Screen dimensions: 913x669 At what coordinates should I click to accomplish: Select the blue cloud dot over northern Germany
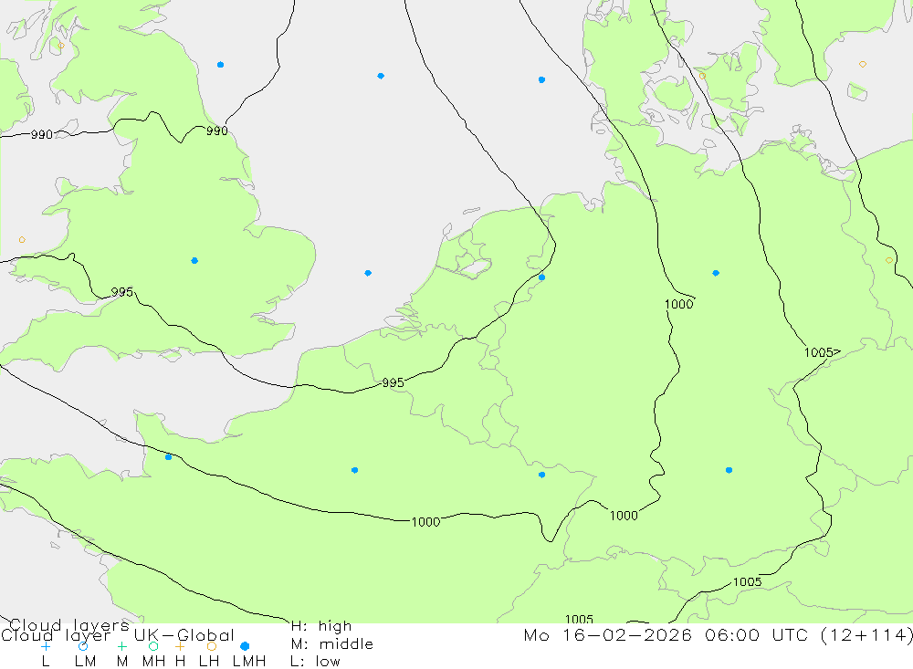click(716, 273)
